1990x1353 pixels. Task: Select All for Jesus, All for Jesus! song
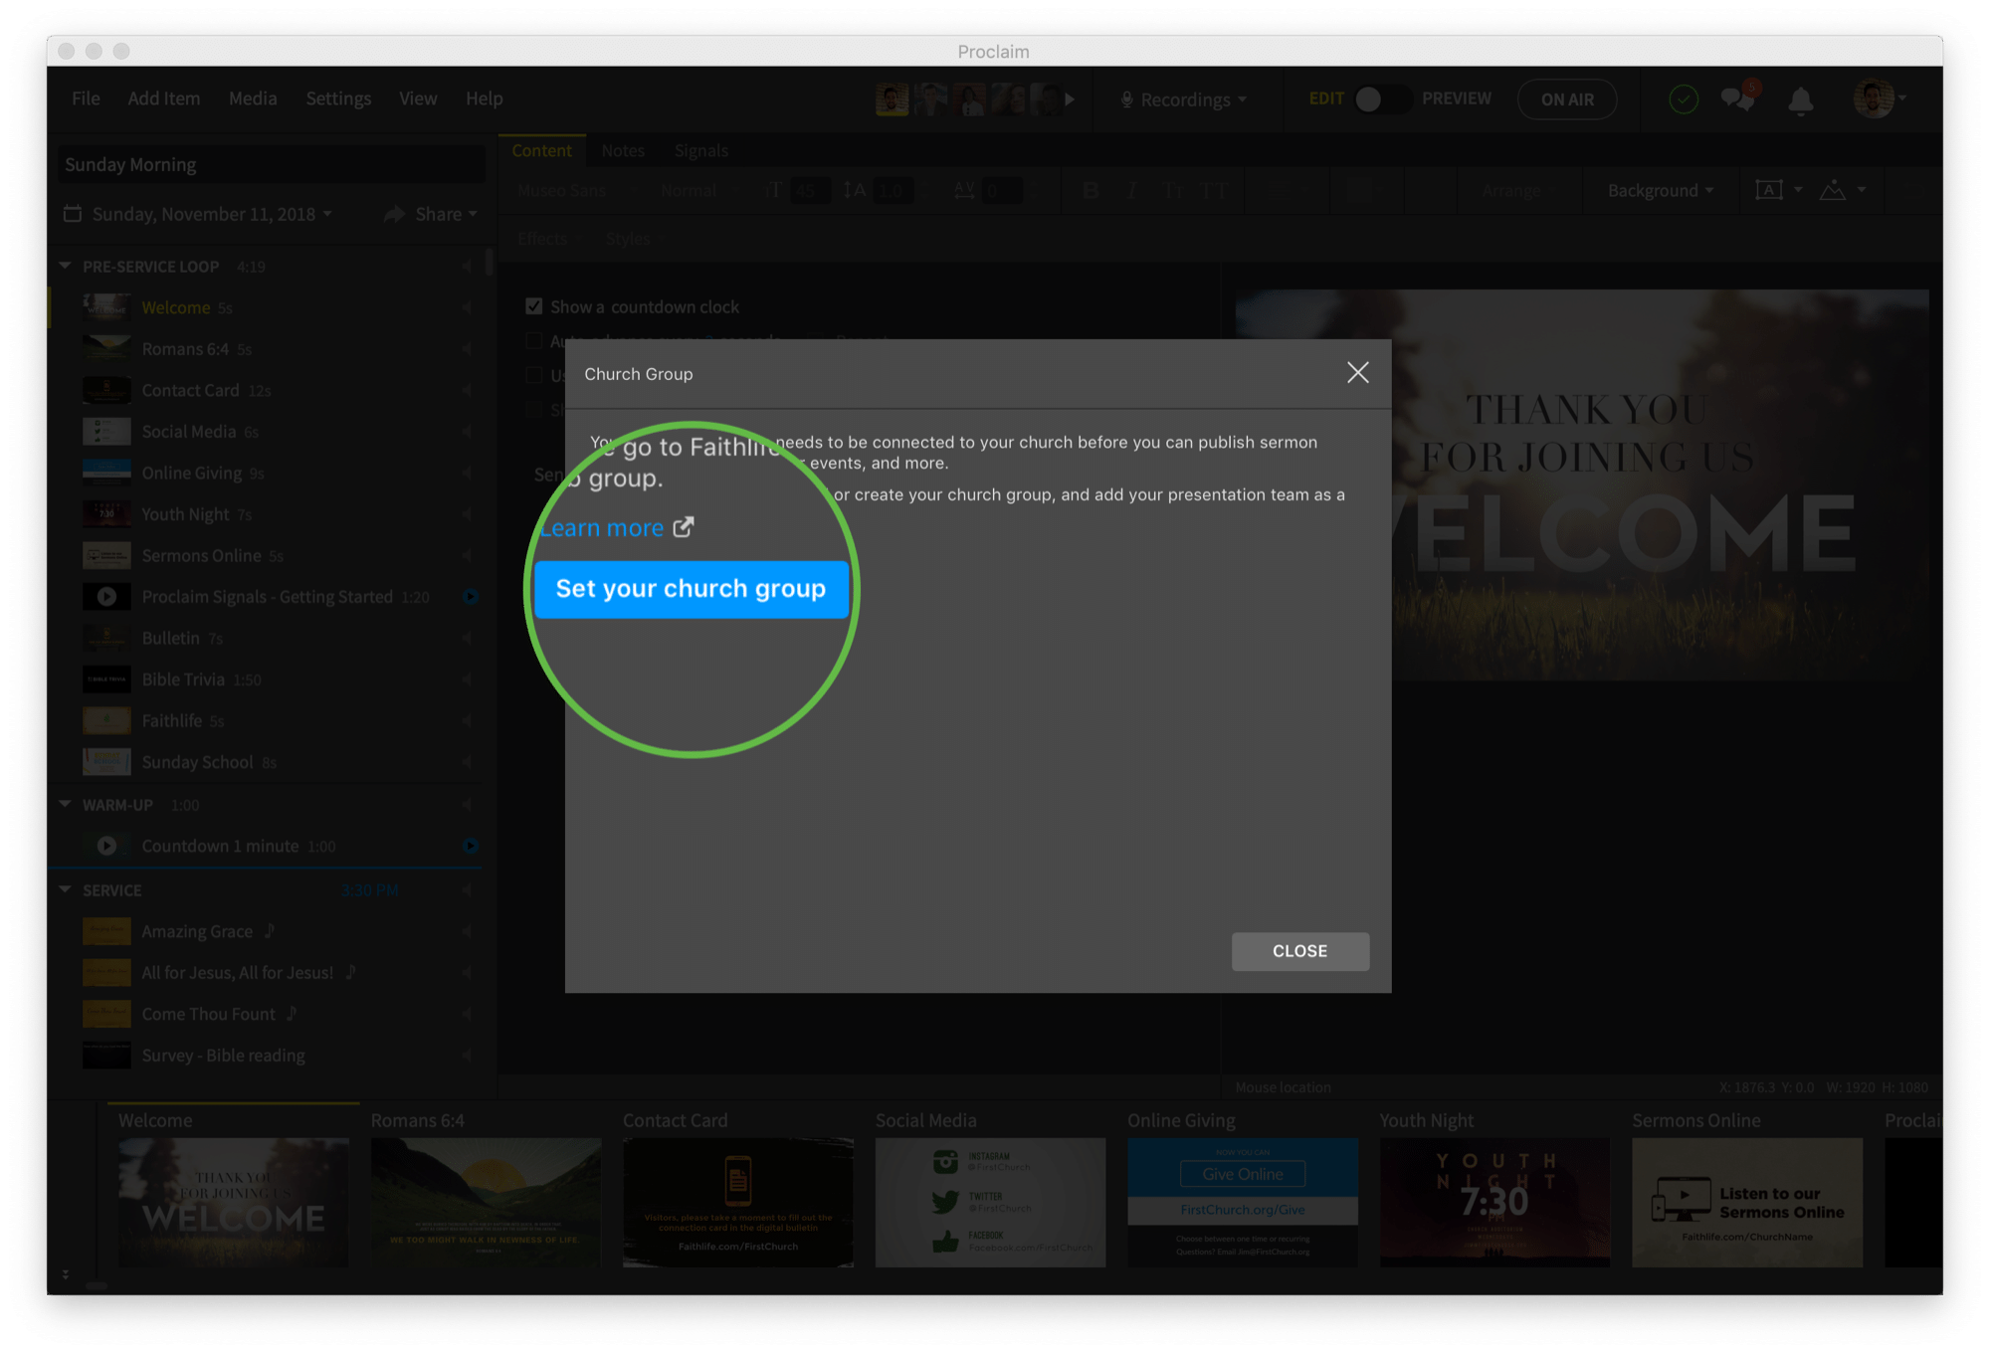click(x=265, y=973)
